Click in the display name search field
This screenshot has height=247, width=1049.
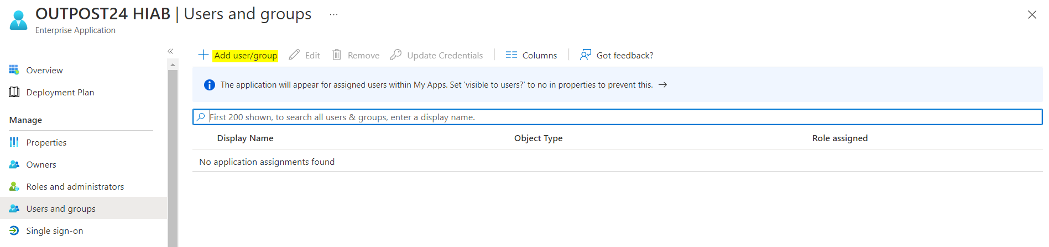coord(608,117)
